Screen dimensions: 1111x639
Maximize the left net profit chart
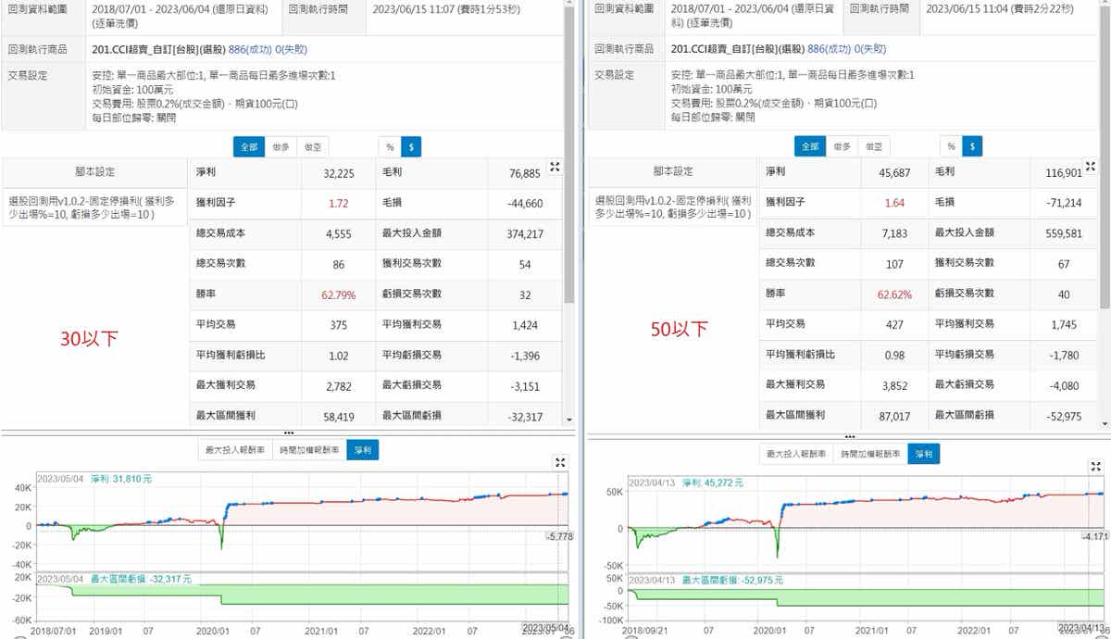tap(559, 461)
